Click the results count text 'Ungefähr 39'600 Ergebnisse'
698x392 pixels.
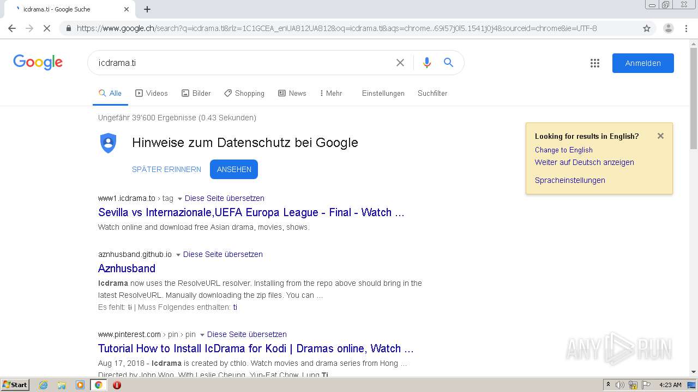pos(147,118)
